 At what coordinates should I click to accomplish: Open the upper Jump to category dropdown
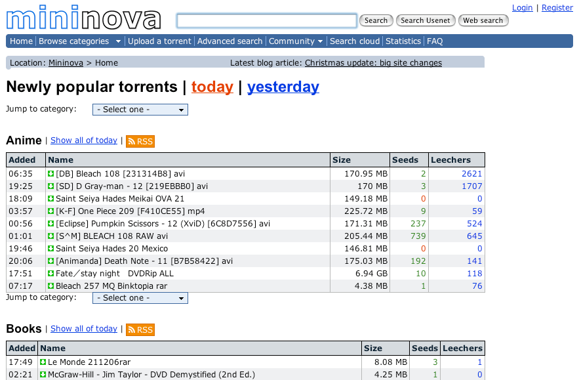tap(140, 110)
